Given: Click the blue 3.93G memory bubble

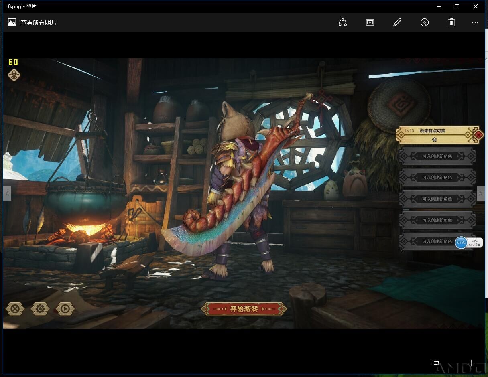Looking at the screenshot, I should coord(461,243).
